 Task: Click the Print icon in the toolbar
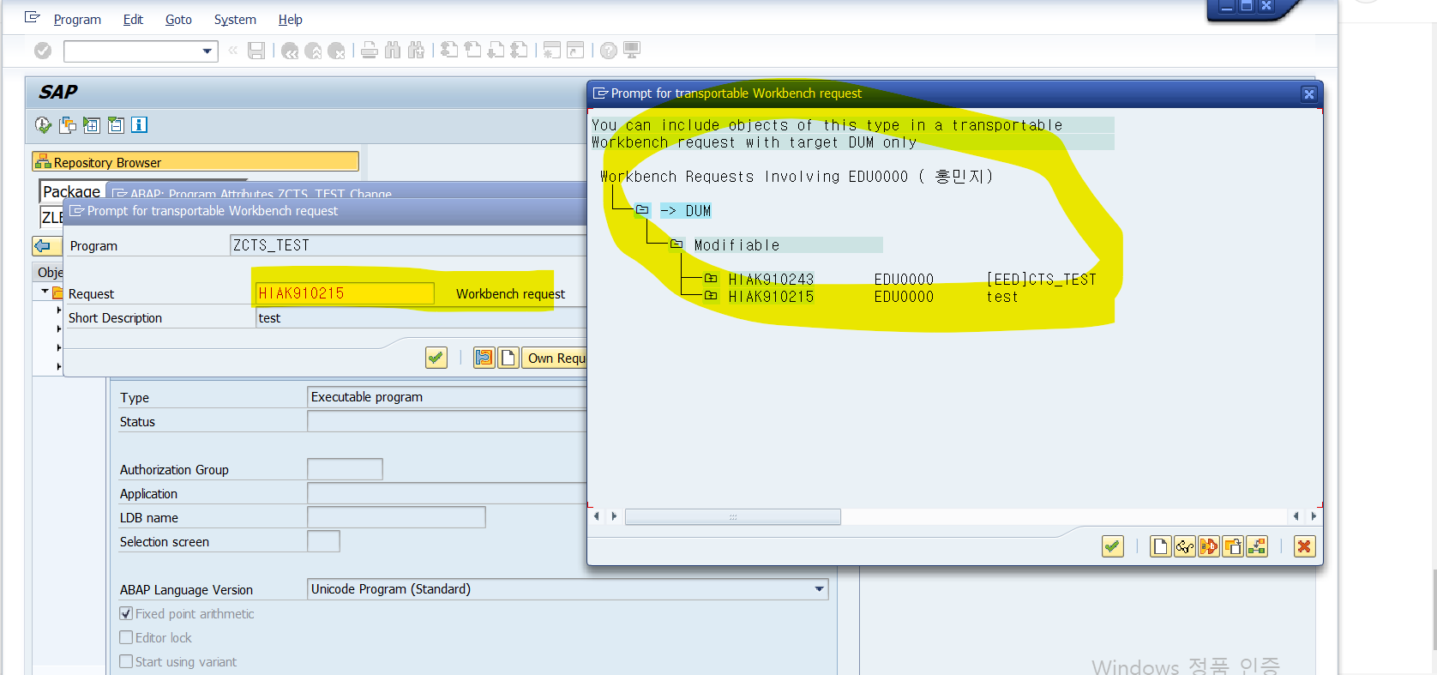pos(370,51)
